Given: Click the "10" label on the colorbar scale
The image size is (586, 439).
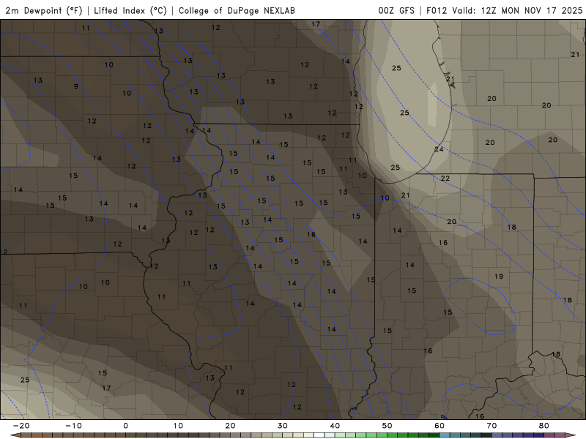Looking at the screenshot, I should tap(178, 426).
